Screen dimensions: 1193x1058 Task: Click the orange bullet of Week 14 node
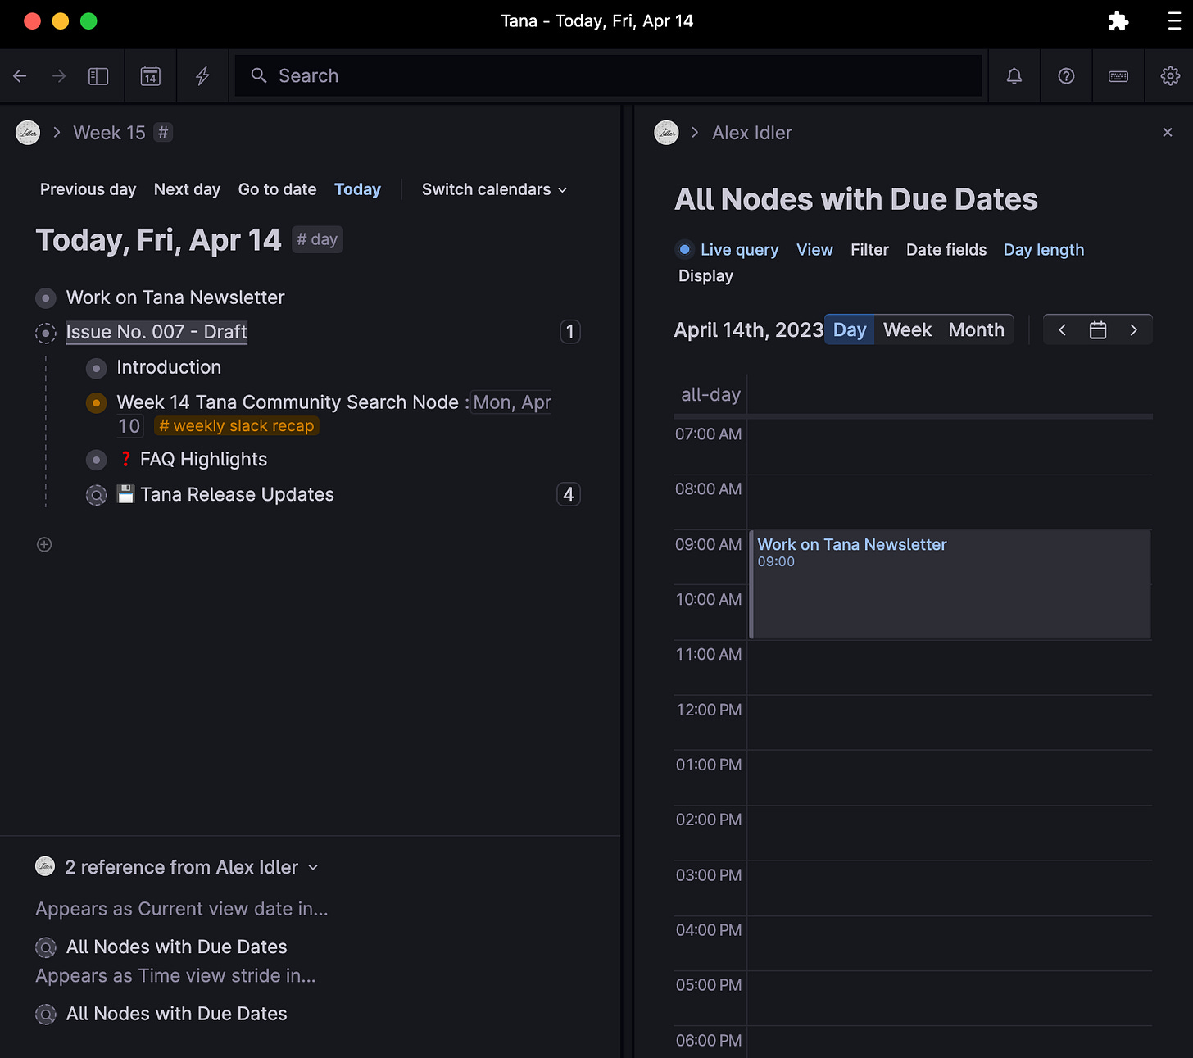[97, 403]
